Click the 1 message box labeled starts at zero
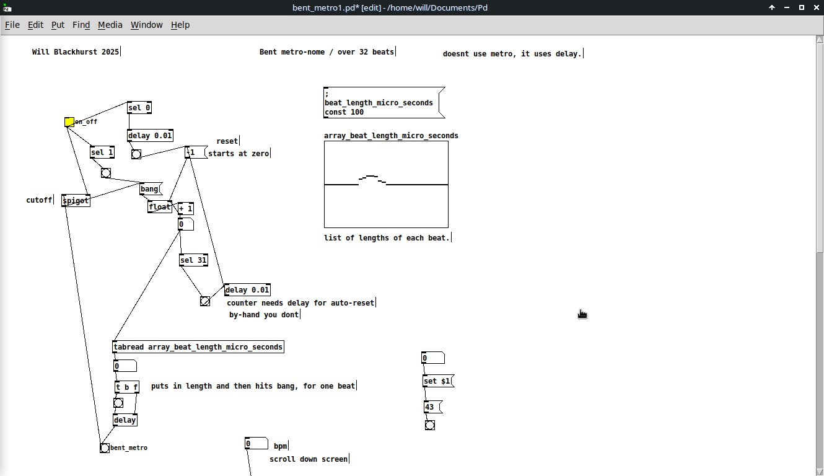Screen dimensions: 824x476 click(x=196, y=152)
